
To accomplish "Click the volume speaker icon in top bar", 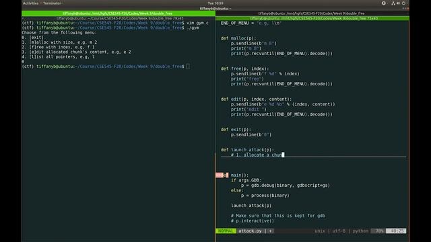I will (398, 3).
